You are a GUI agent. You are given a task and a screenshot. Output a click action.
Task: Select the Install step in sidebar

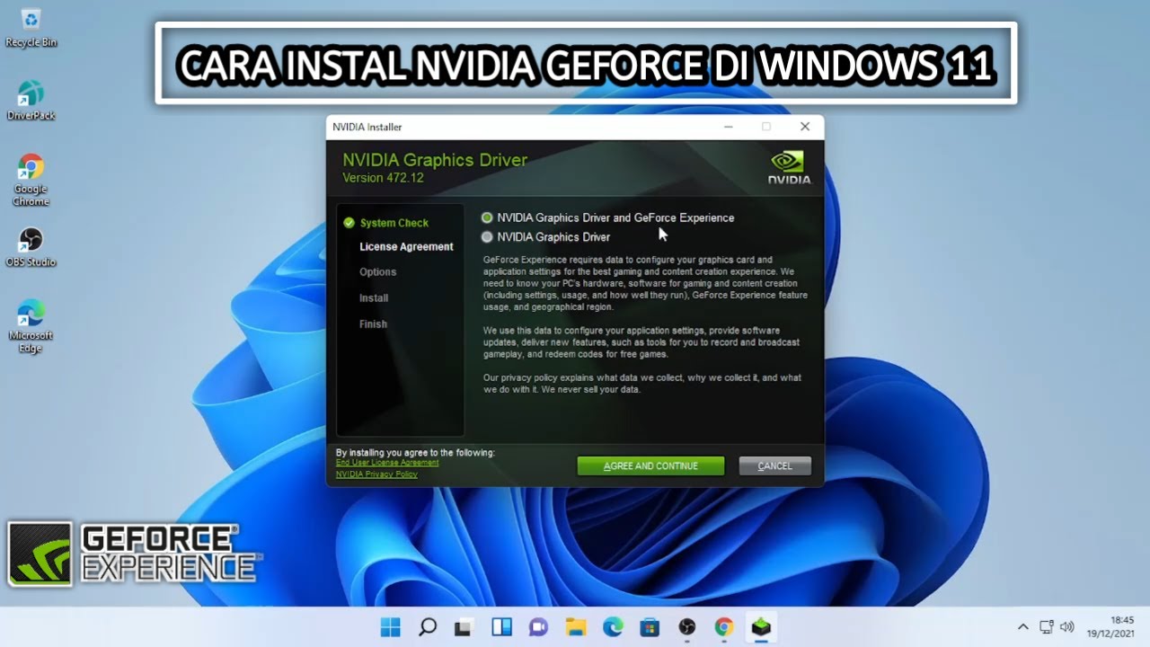(374, 297)
